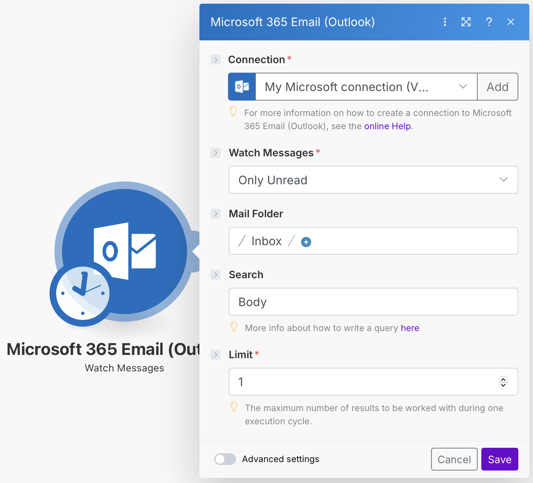533x483 pixels.
Task: Expand the dialog with the fullscreen icon
Action: coord(466,22)
